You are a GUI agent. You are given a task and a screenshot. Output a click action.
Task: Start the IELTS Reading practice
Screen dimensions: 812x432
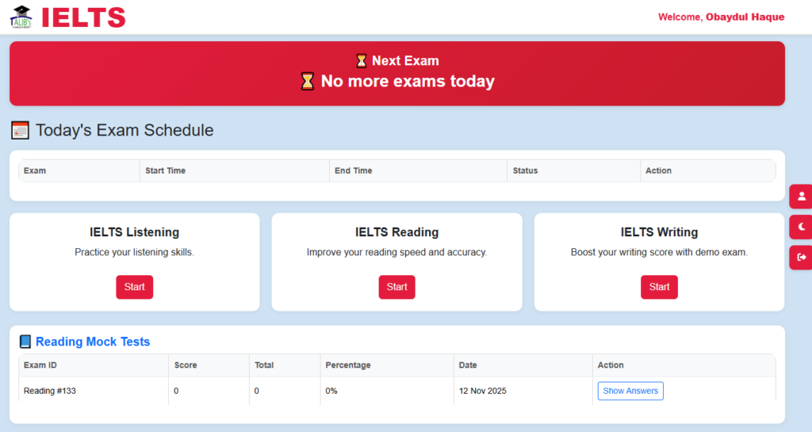tap(396, 287)
